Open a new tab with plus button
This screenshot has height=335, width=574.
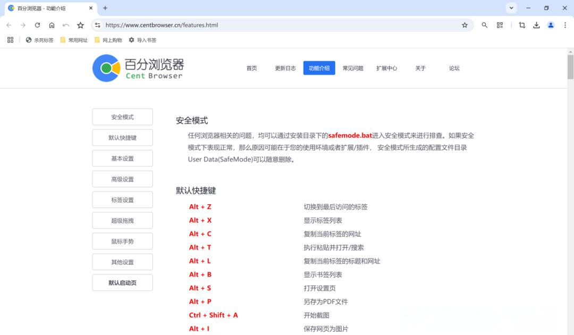(x=105, y=8)
